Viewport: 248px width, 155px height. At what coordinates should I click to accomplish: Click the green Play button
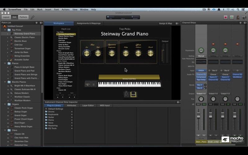coord(232,17)
